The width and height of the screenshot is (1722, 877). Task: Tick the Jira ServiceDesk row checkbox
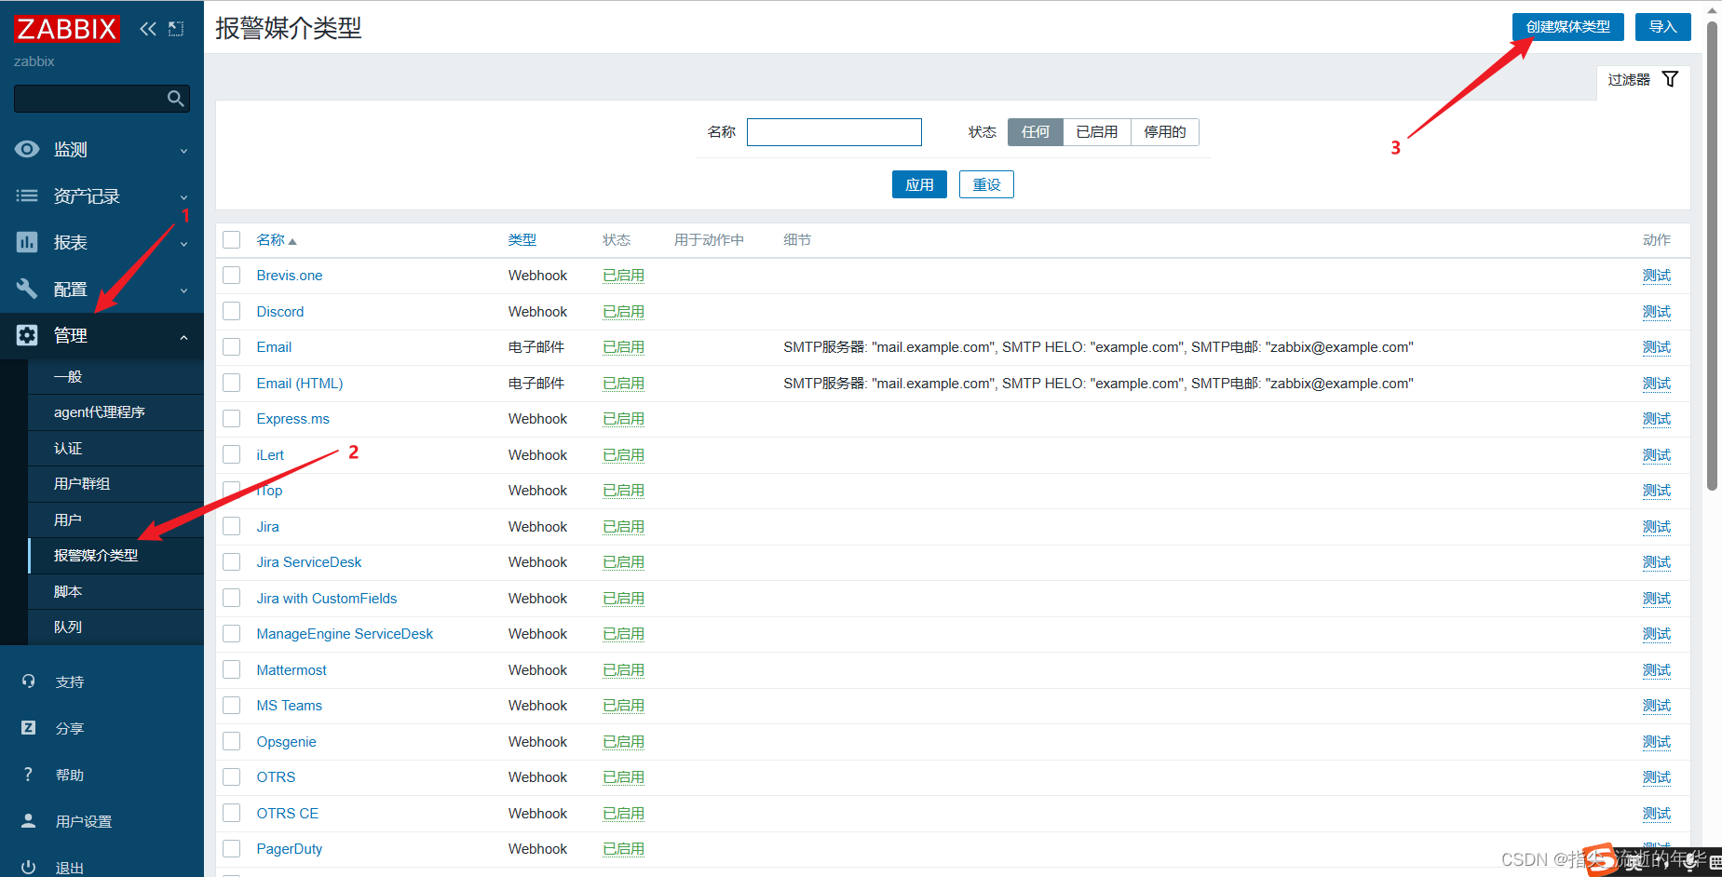232,562
